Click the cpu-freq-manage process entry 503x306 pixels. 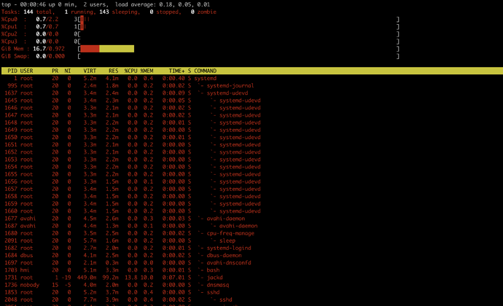(x=230, y=233)
